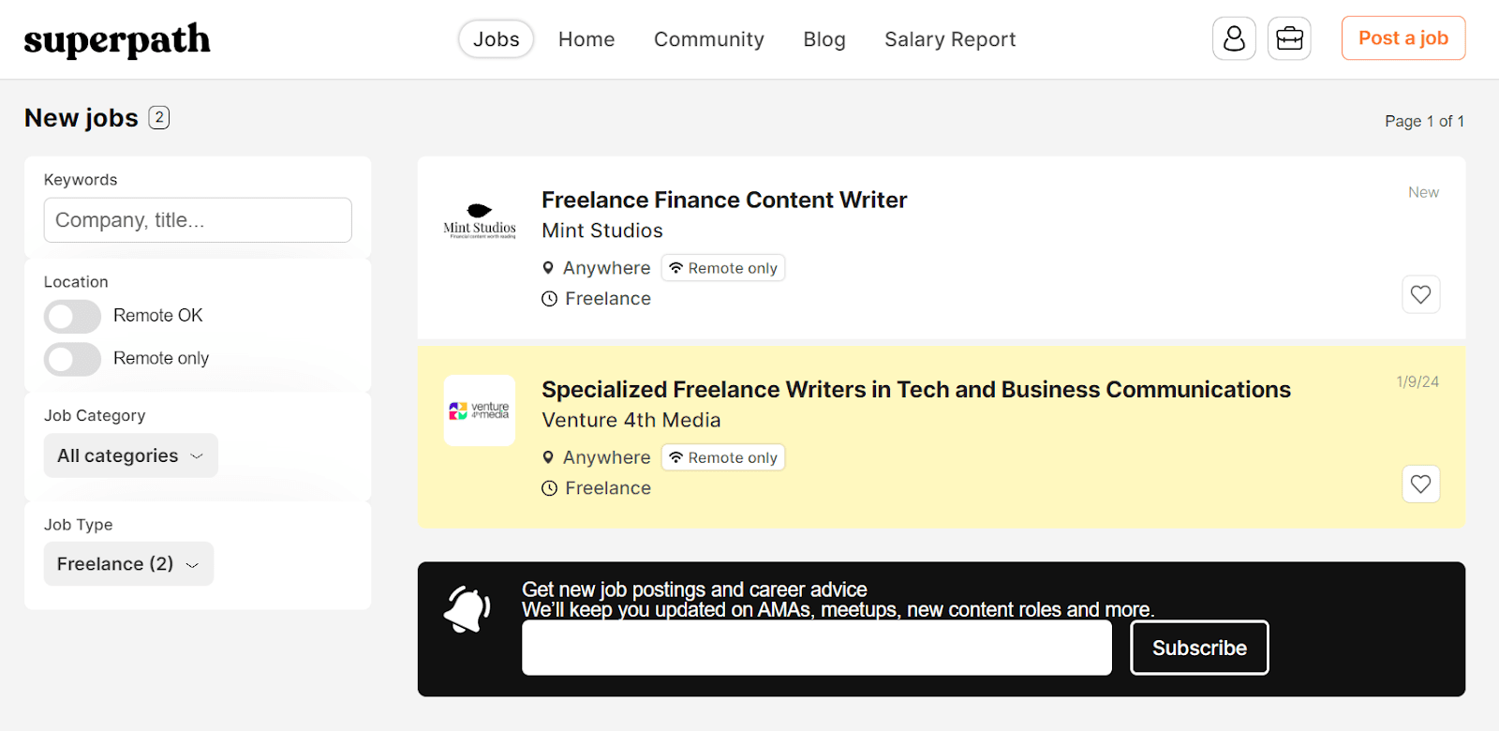
Task: Click the Subscribe button
Action: pyautogui.click(x=1199, y=648)
